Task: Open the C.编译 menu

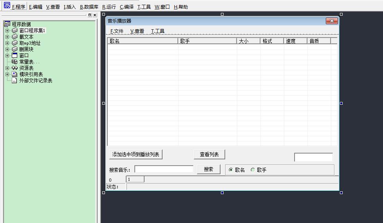Action: [126, 7]
